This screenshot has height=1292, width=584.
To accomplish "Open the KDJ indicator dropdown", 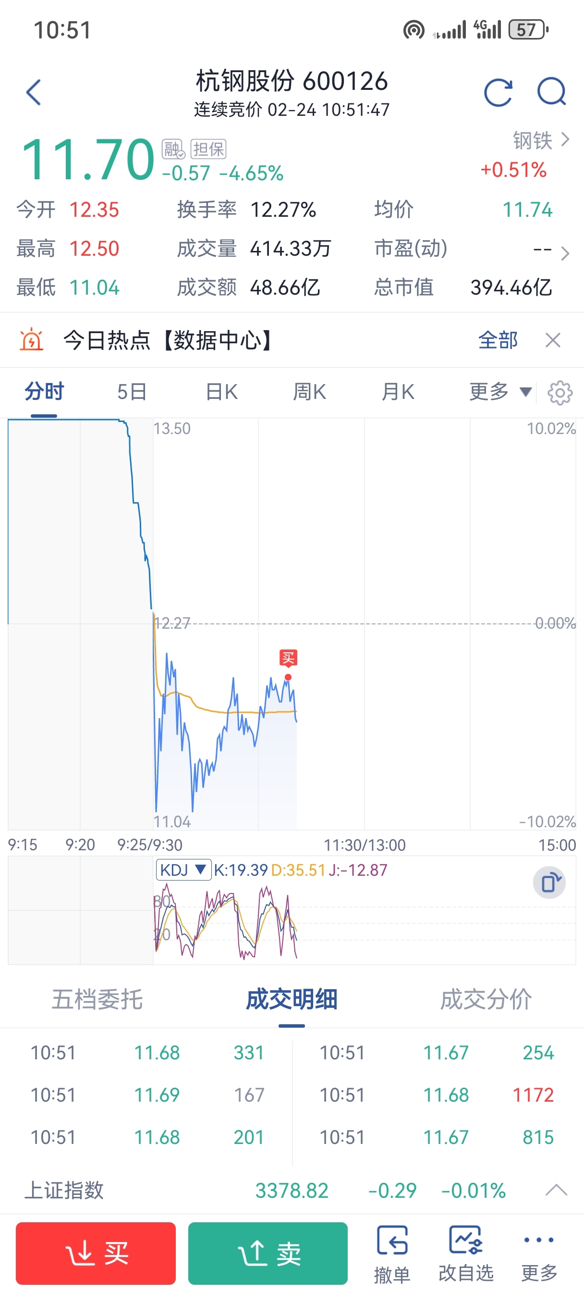I will click(183, 870).
